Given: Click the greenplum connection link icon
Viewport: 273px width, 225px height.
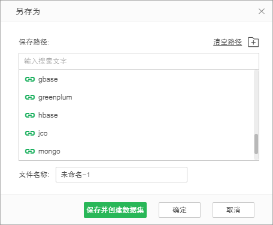Looking at the screenshot, I should [x=30, y=97].
